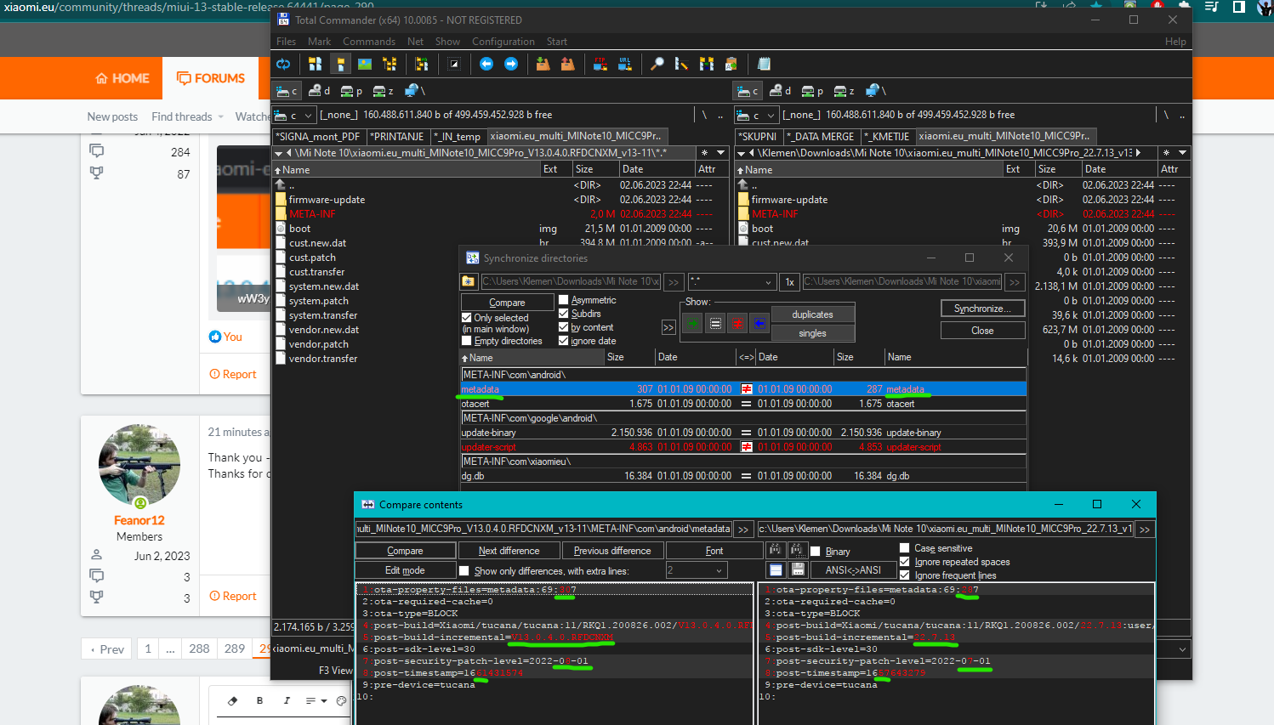1274x725 pixels.
Task: Click first binoculars search icon in Compare contents
Action: 775,550
